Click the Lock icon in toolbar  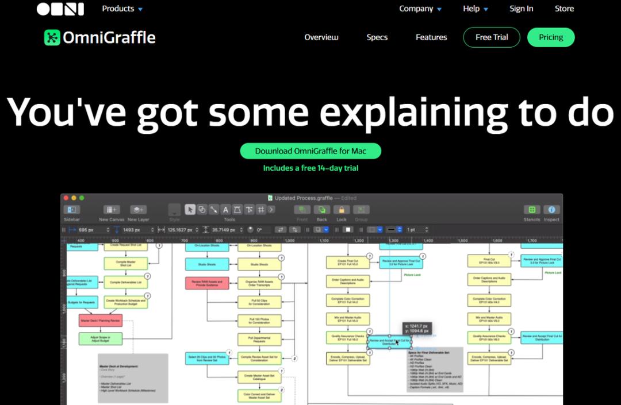[342, 210]
